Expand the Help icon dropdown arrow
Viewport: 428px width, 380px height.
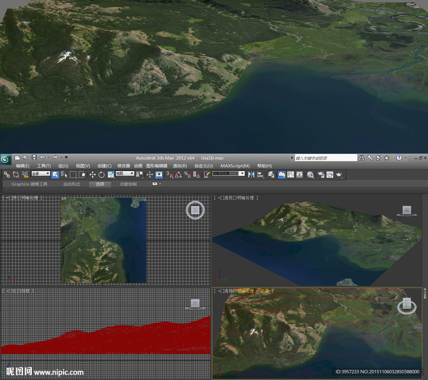pos(405,157)
